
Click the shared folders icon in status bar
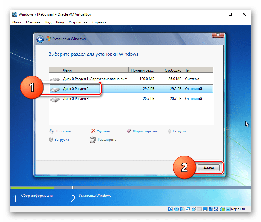pos(199,209)
